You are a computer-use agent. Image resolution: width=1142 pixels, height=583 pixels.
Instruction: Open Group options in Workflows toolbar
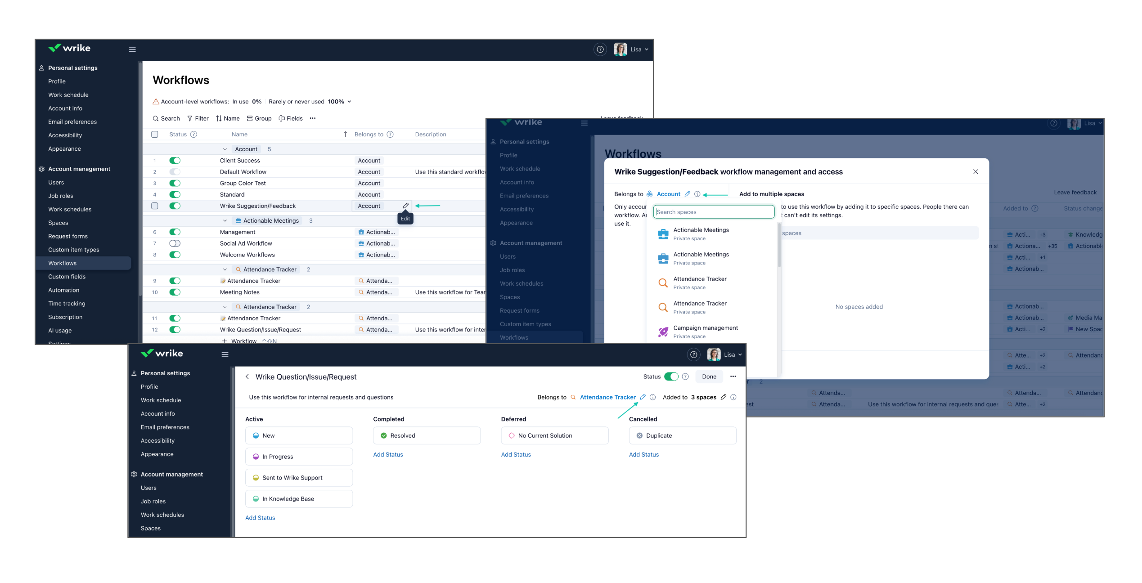point(259,118)
